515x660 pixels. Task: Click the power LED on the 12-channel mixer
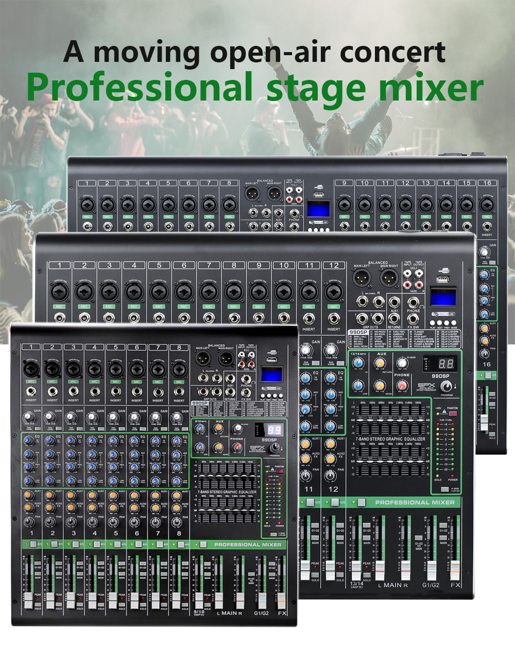point(452,475)
